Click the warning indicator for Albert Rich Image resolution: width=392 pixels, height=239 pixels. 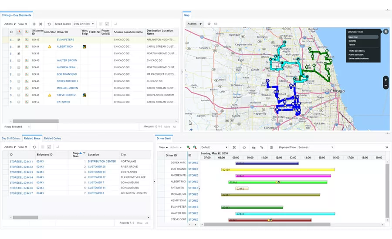coord(50,46)
